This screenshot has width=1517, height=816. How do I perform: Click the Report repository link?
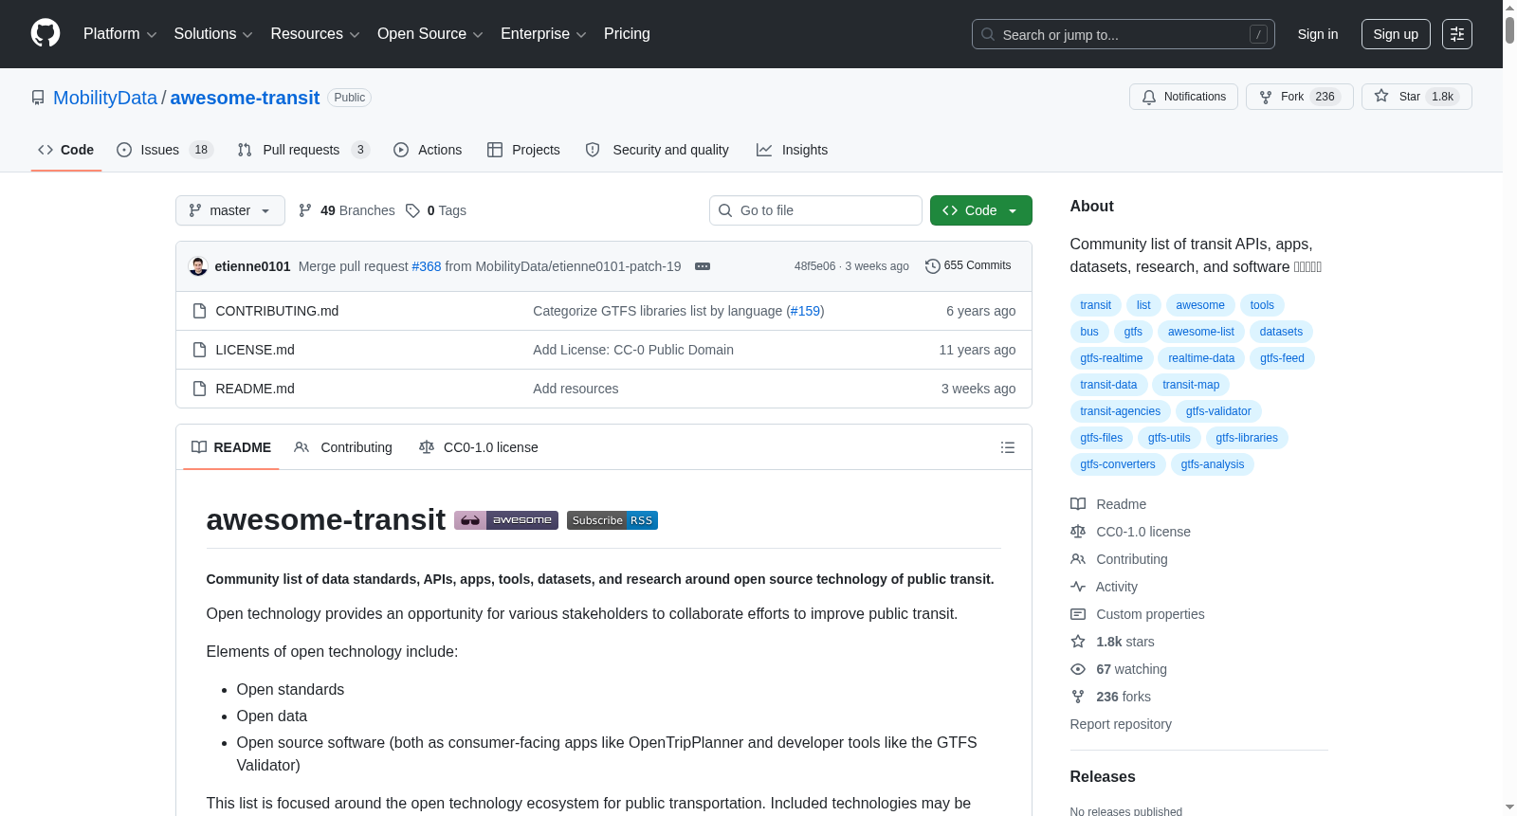pos(1121,724)
